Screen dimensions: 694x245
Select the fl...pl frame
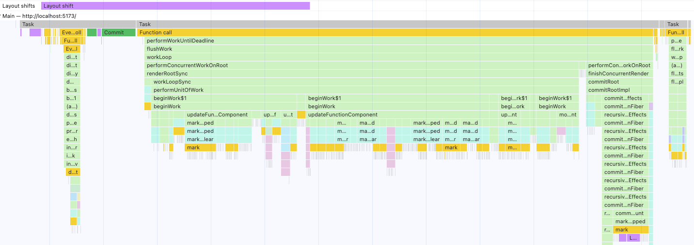678,82
